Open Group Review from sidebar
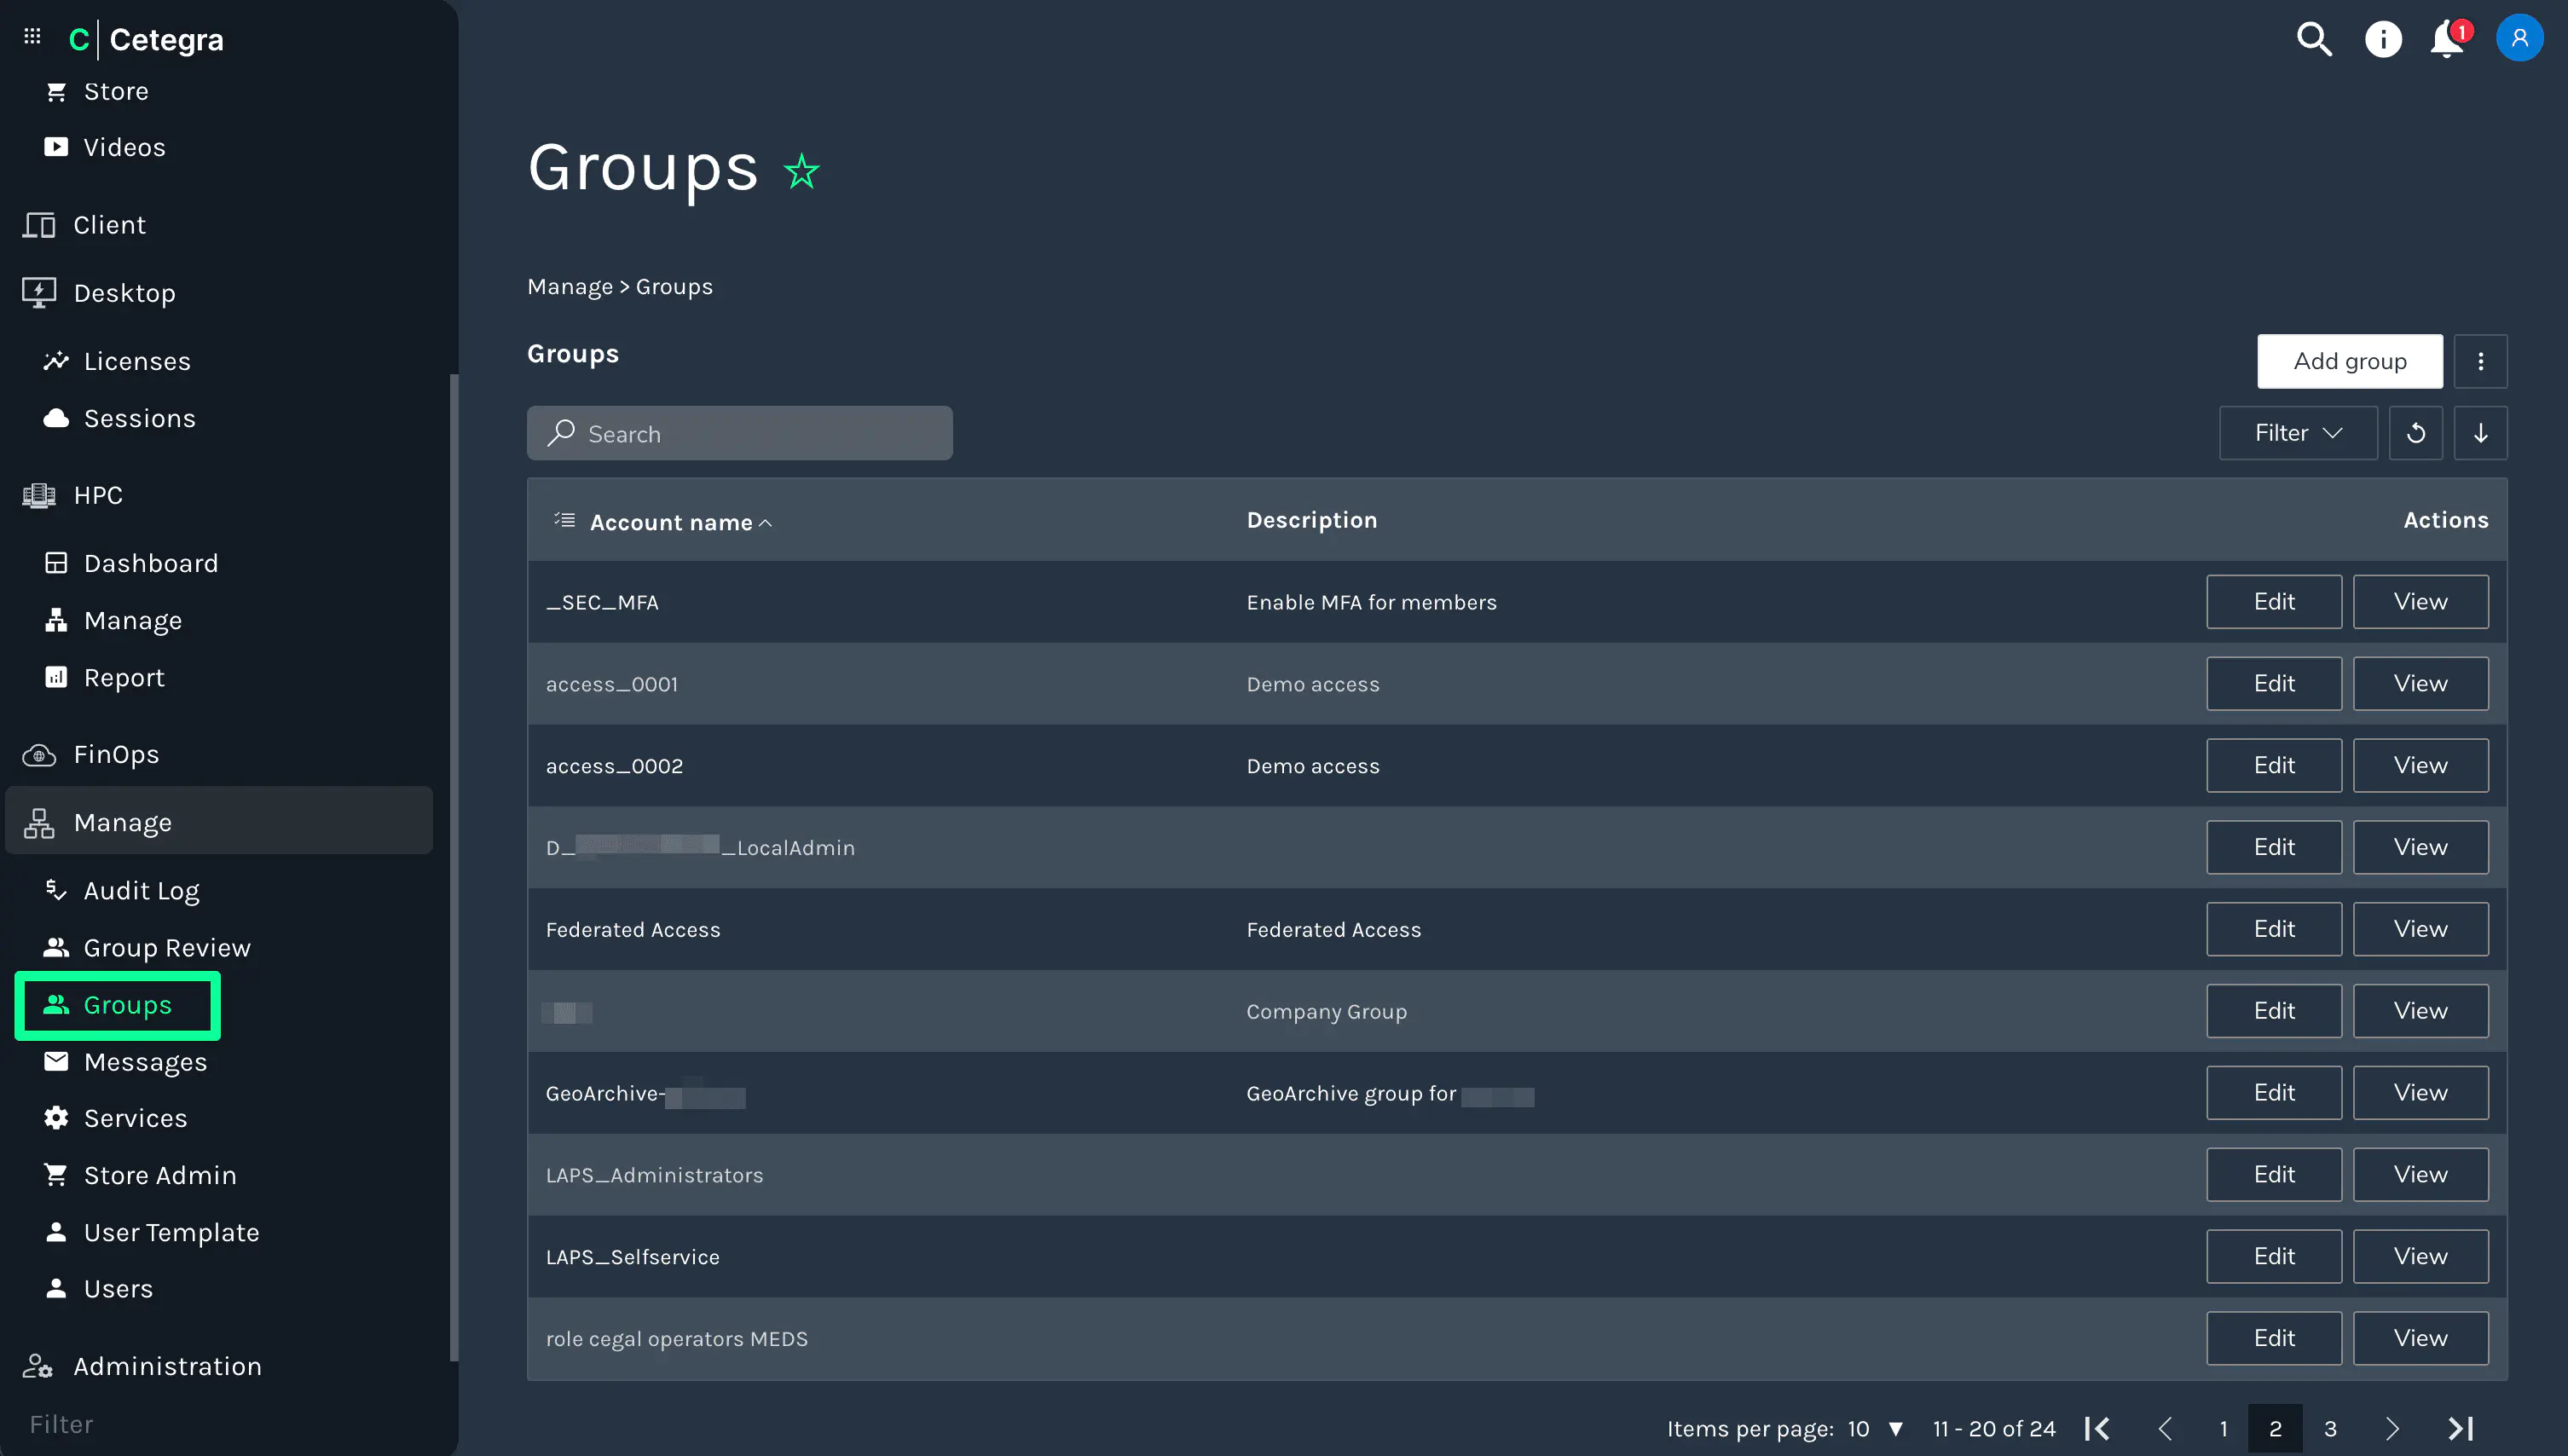Screen dimensions: 2568x1456 pos(167,947)
